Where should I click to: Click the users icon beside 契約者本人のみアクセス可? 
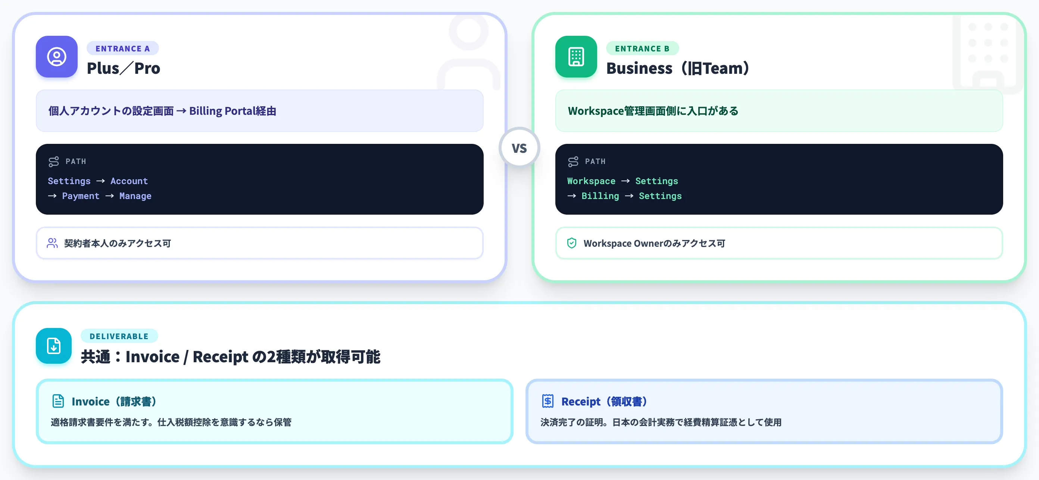(52, 243)
